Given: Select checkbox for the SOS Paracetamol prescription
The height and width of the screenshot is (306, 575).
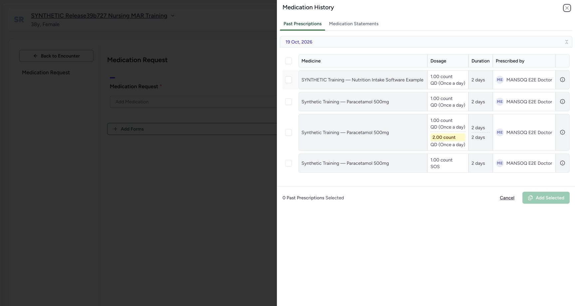Looking at the screenshot, I should click(288, 163).
